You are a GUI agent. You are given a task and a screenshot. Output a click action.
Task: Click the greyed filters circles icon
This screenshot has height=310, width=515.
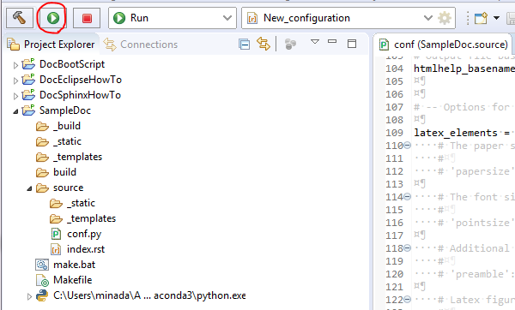point(290,44)
